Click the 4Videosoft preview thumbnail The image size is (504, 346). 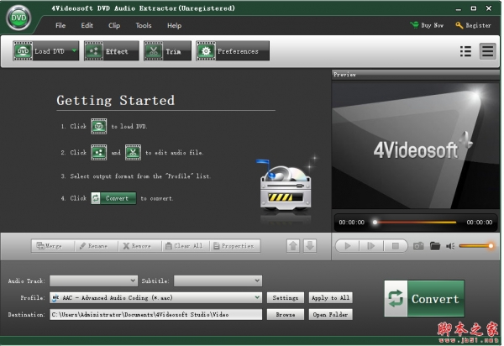[416, 145]
